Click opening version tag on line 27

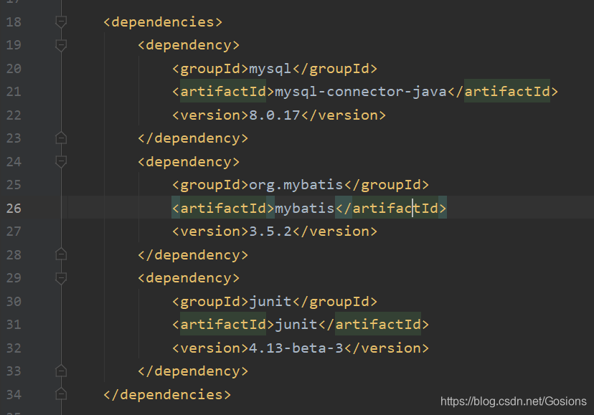(210, 232)
